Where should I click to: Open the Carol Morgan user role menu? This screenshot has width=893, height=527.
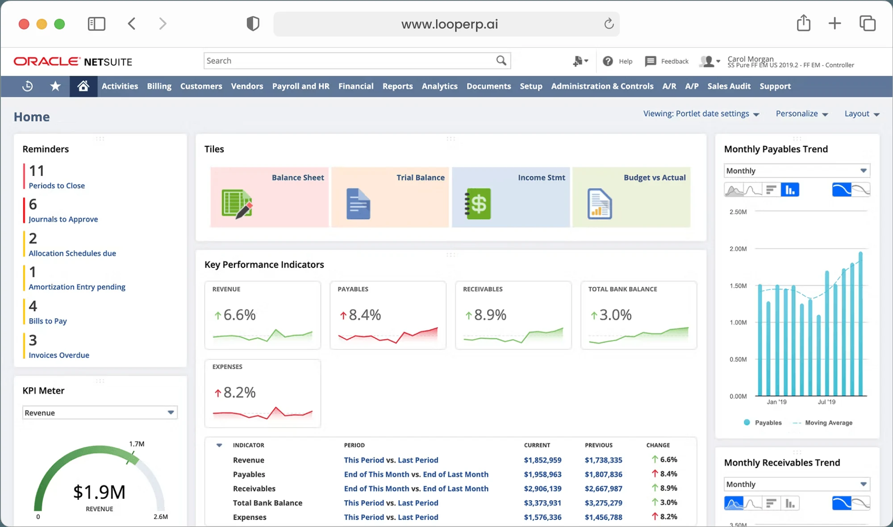(x=710, y=61)
